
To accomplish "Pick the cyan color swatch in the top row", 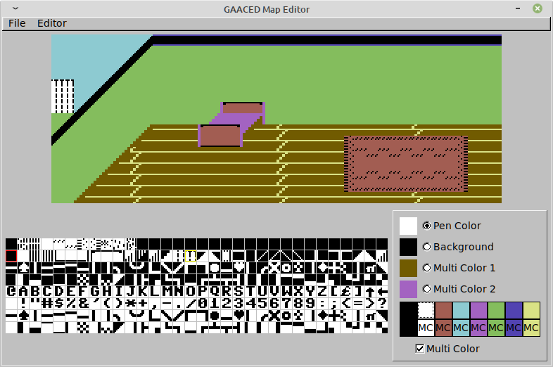I will (461, 311).
